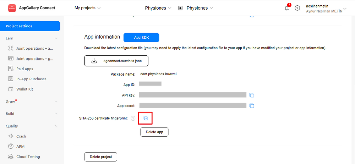Viewport: 355px width, 164px height.
Task: Click the Delete app button
Action: tap(154, 132)
